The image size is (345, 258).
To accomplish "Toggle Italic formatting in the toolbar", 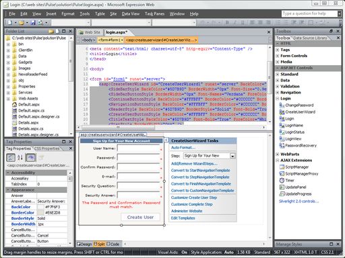I will [x=235, y=23].
